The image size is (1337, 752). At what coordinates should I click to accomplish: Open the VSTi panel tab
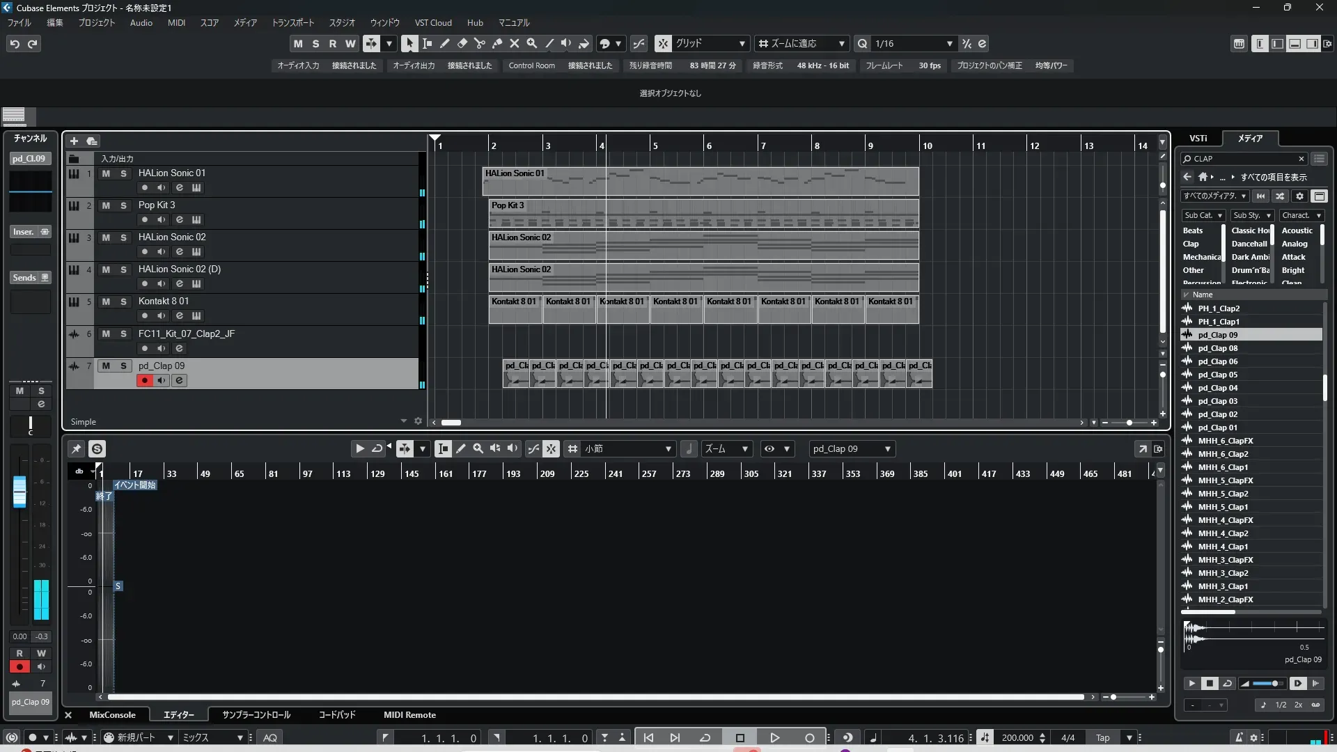coord(1198,139)
